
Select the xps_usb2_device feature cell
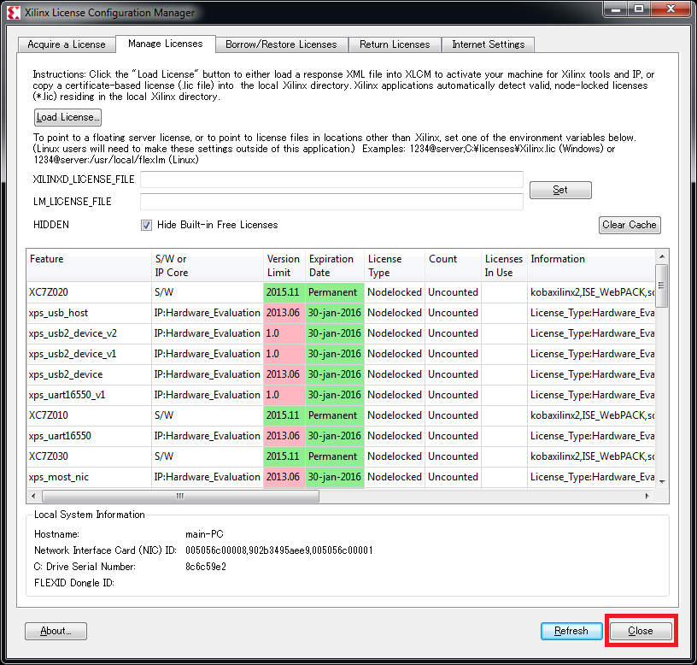coord(89,374)
